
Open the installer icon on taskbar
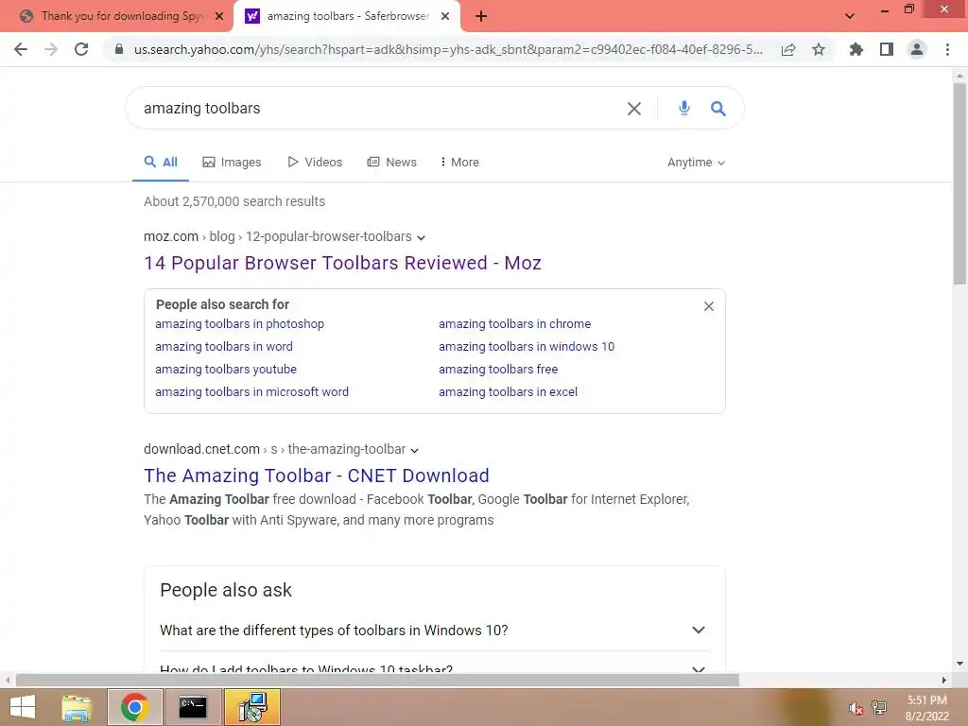[251, 707]
